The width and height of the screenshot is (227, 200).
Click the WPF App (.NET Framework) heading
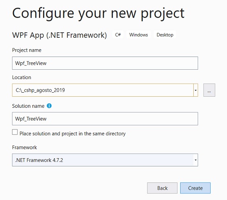click(60, 35)
